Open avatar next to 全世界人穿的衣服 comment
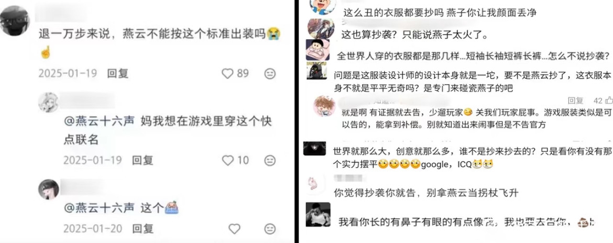The height and width of the screenshot is (243, 613). tap(318, 51)
